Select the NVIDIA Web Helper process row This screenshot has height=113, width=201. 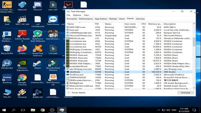(x=129, y=63)
